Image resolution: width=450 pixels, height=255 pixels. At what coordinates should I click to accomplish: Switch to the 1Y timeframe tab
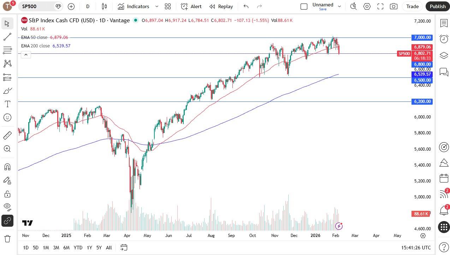point(89,248)
